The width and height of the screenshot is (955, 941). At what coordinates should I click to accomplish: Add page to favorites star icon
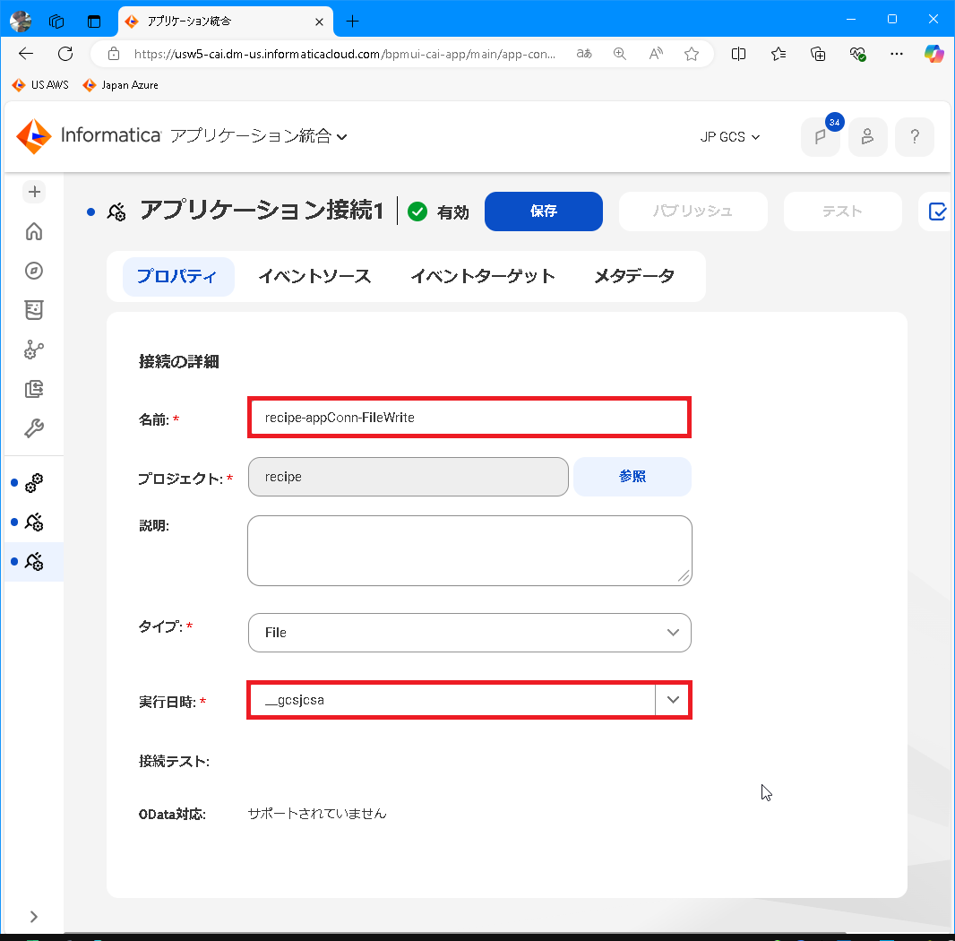(692, 54)
